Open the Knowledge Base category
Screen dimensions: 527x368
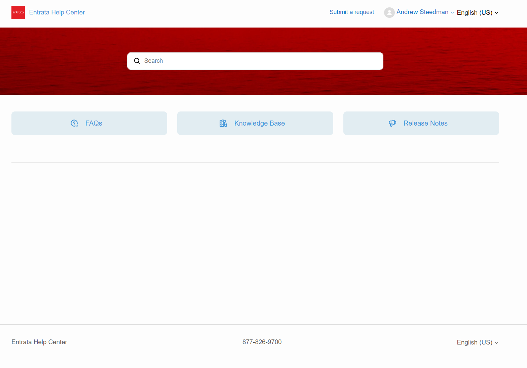click(255, 123)
